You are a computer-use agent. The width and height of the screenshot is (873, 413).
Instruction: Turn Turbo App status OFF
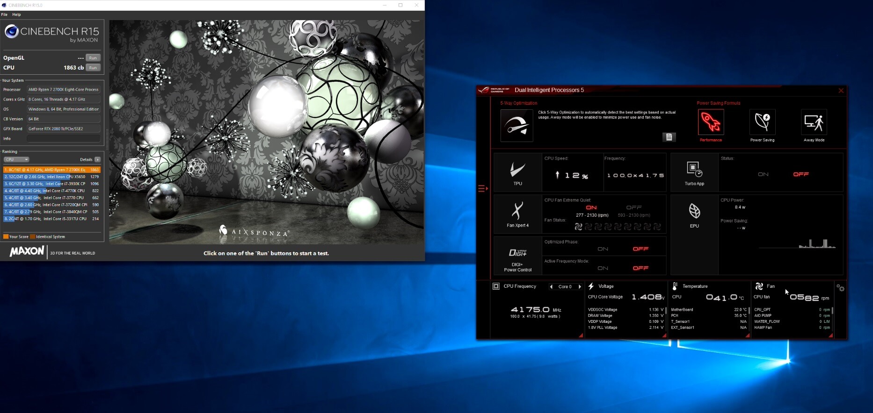tap(801, 174)
